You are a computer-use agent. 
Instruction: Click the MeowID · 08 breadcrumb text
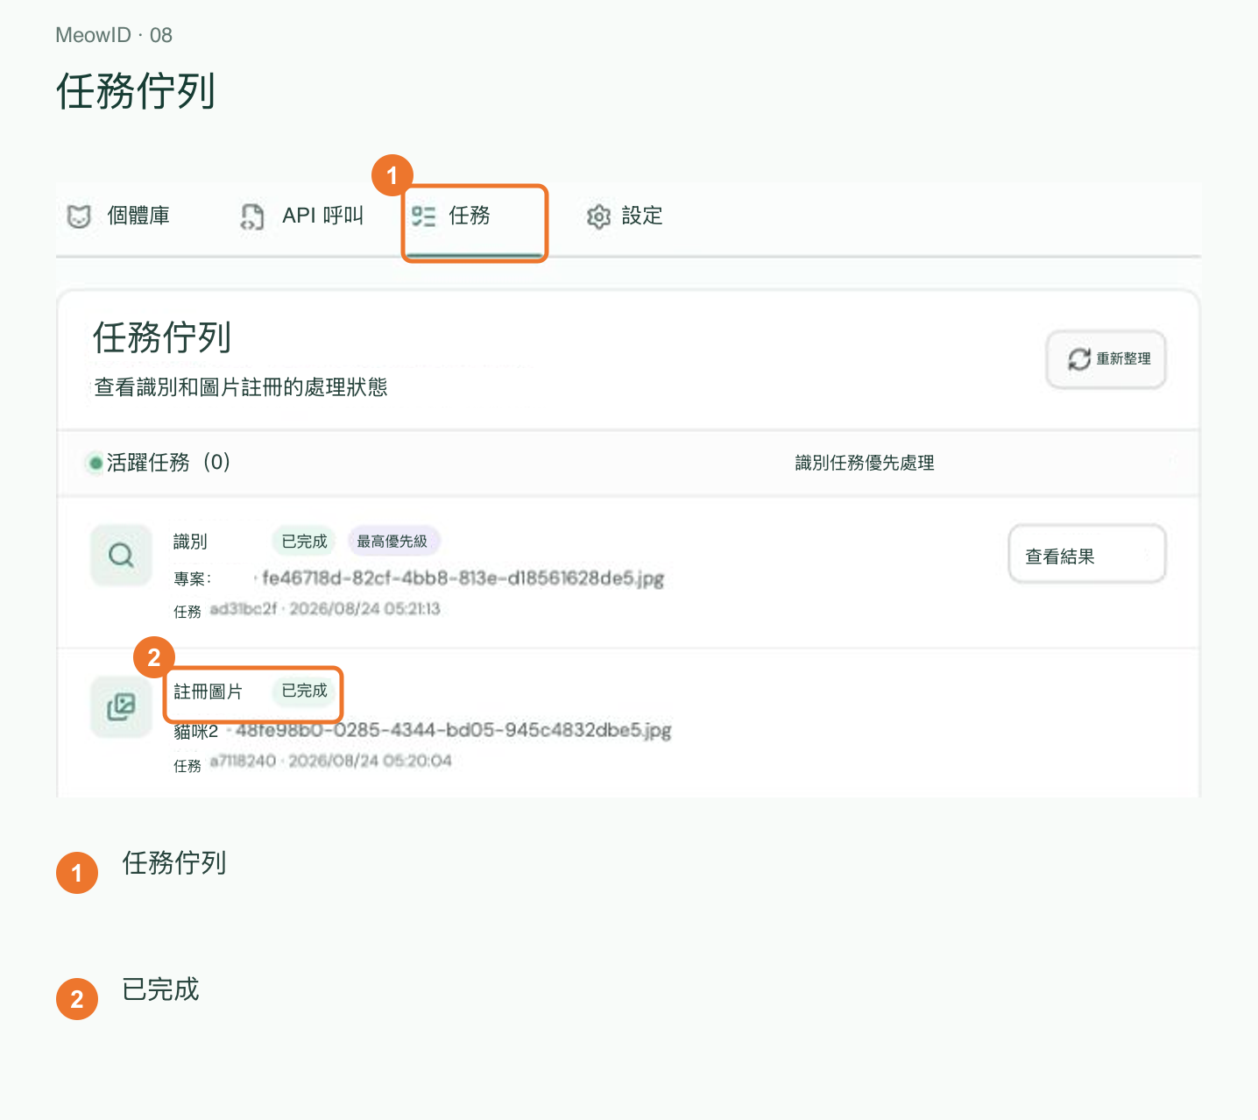pyautogui.click(x=114, y=35)
